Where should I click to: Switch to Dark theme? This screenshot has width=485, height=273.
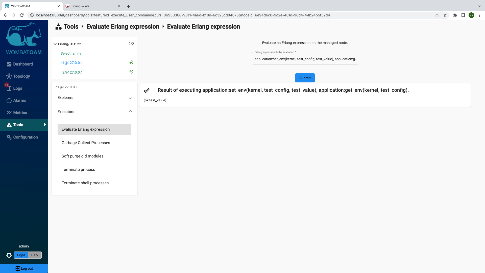click(x=35, y=255)
